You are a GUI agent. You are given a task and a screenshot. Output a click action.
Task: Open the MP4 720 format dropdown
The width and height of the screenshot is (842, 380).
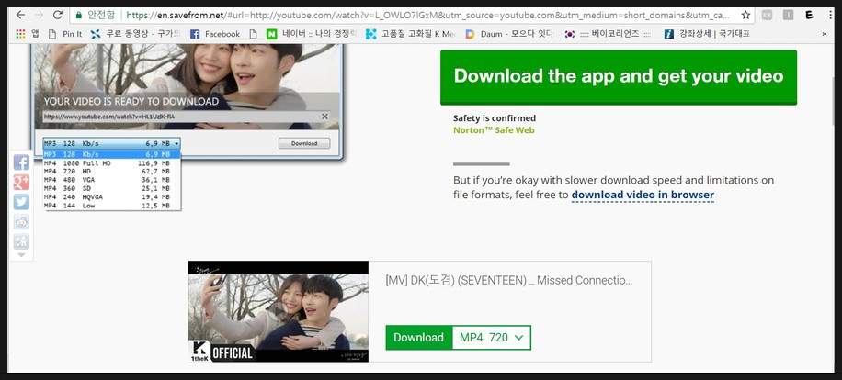point(492,338)
